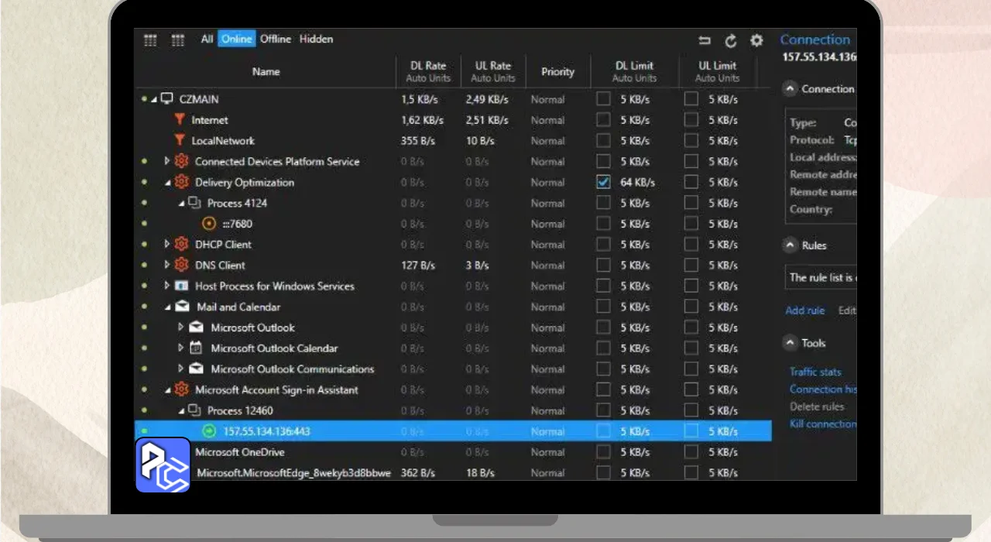The width and height of the screenshot is (991, 542).
Task: Click the LocalNetwork filter funnel icon
Action: click(180, 141)
